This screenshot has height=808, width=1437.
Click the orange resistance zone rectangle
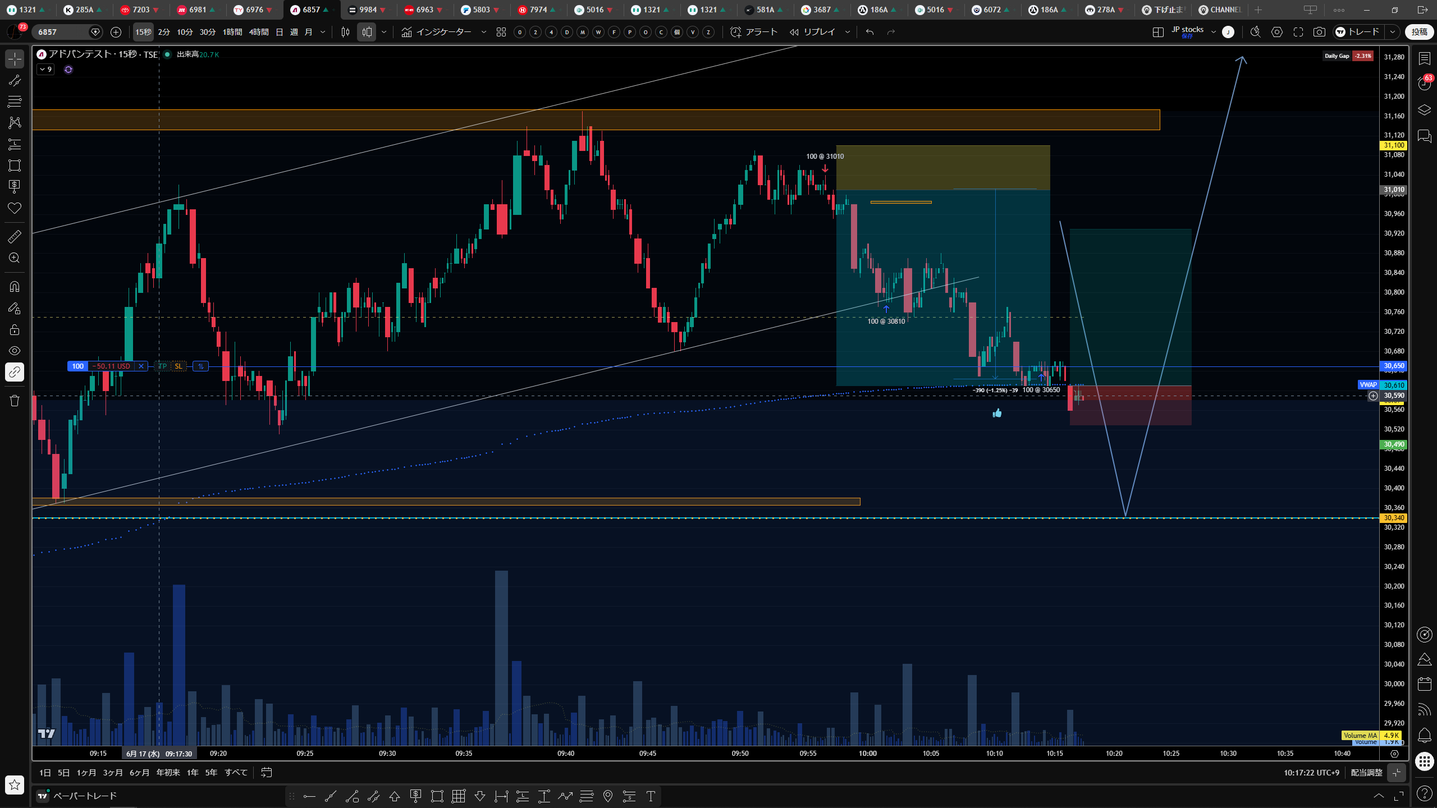(596, 120)
